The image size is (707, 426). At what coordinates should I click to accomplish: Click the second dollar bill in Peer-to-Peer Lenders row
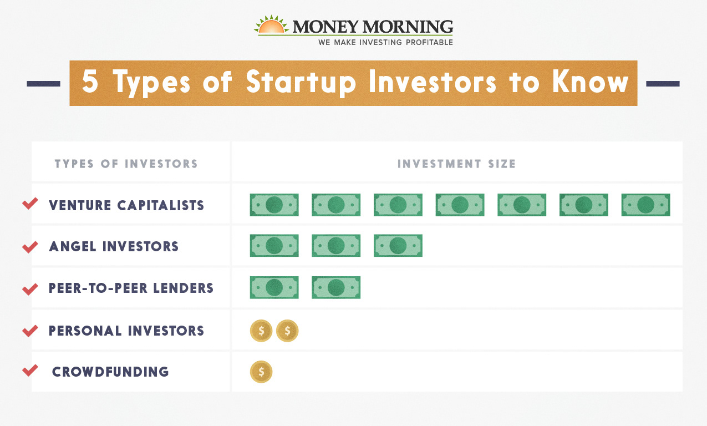pyautogui.click(x=336, y=287)
